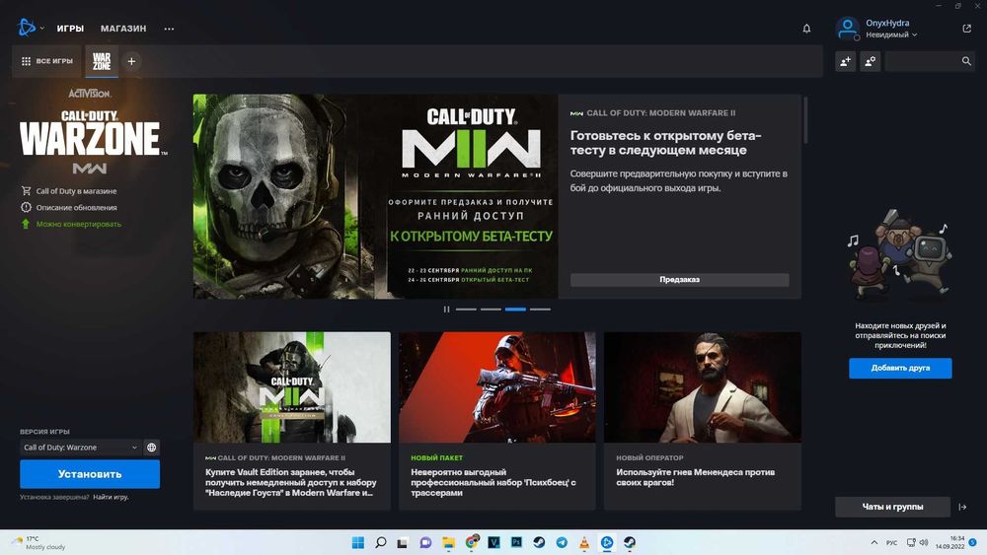
Task: Open Call of Duty в магазине link
Action: [x=76, y=191]
